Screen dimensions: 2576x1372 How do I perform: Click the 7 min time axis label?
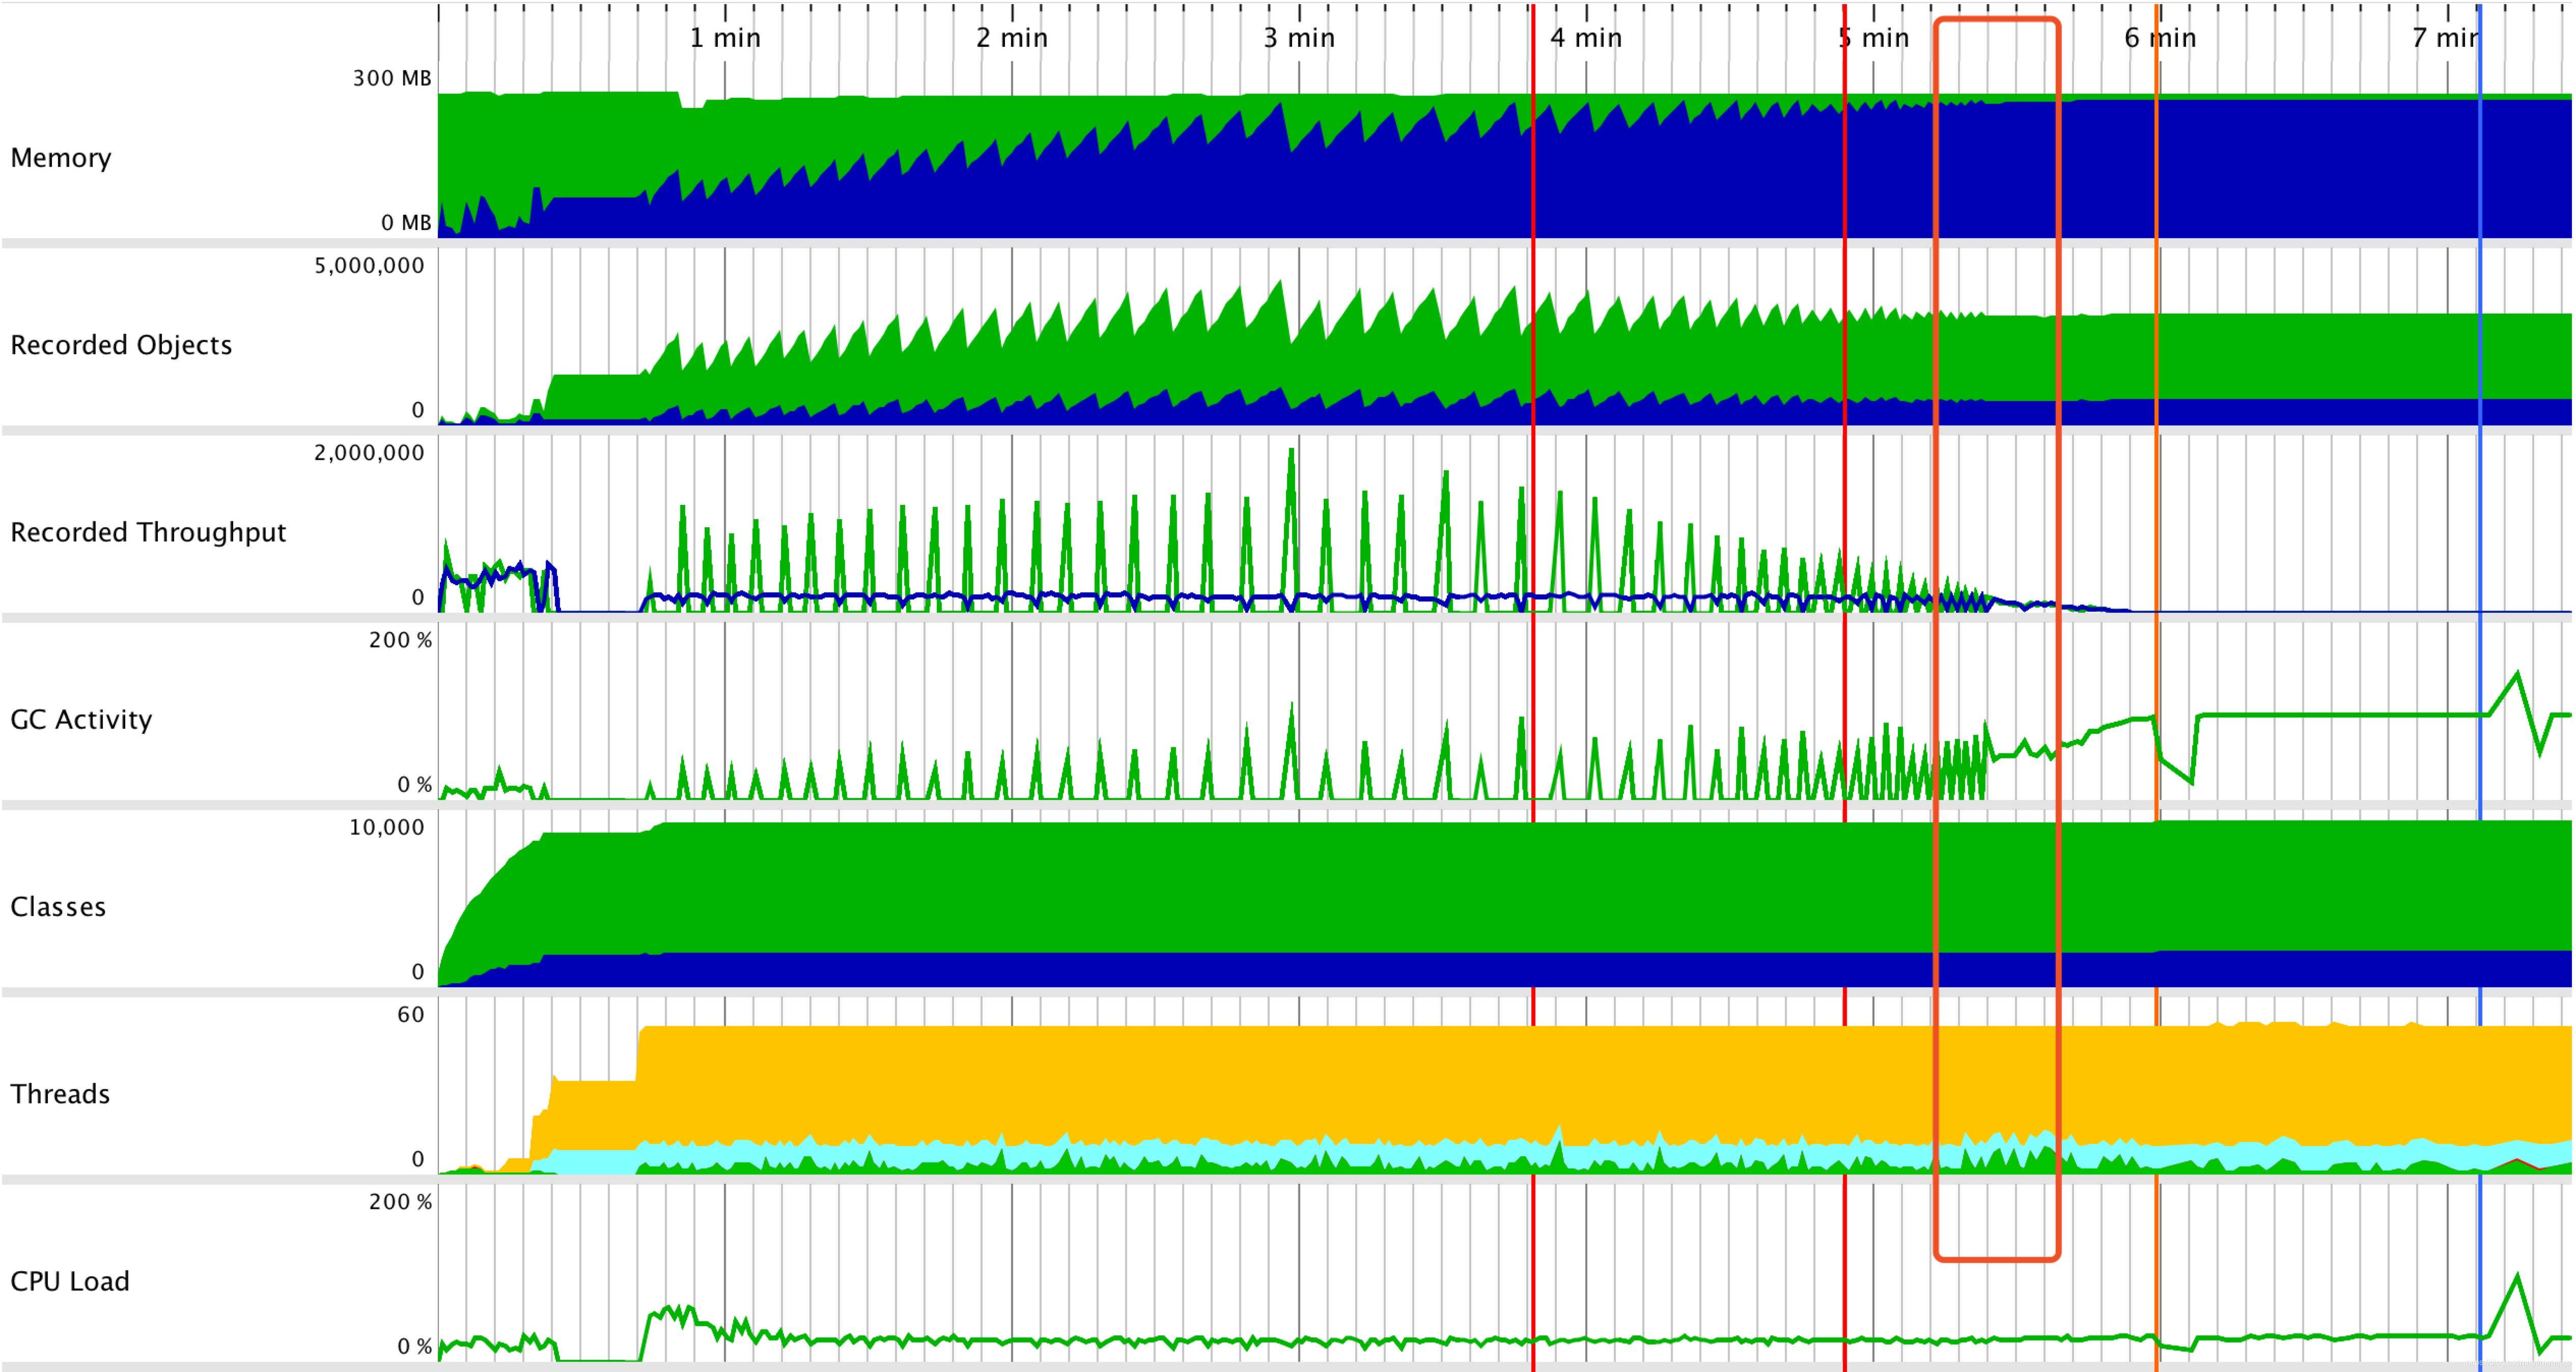click(2446, 38)
